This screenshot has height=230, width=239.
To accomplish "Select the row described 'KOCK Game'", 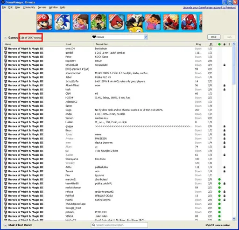I will (x=118, y=57).
